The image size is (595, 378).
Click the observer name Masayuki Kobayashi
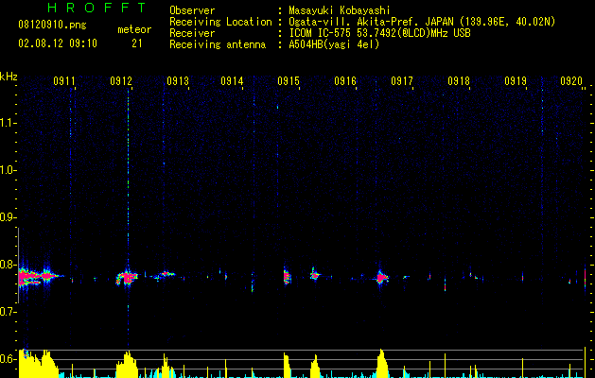pyautogui.click(x=340, y=10)
